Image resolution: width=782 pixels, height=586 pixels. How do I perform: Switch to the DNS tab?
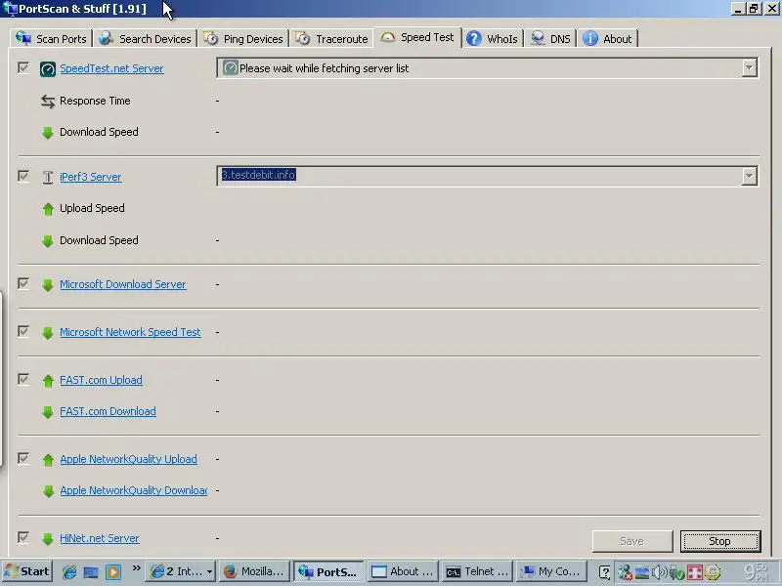(550, 39)
